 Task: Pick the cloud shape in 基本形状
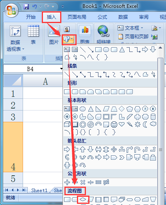click(153, 124)
